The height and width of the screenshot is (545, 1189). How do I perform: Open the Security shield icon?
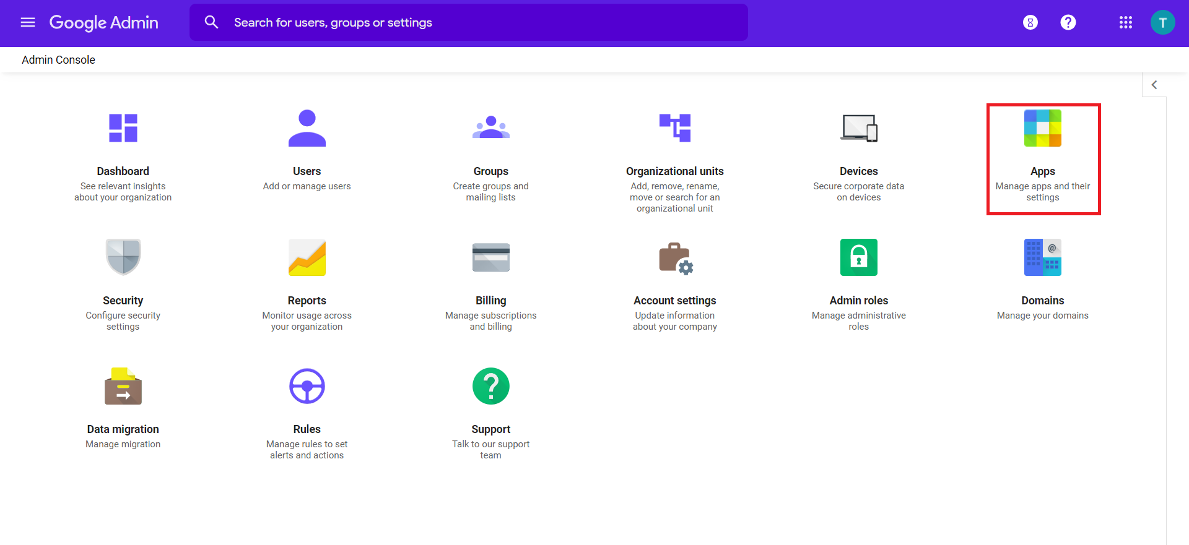click(x=123, y=257)
